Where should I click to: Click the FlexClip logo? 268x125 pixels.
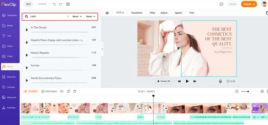[x=9, y=4]
